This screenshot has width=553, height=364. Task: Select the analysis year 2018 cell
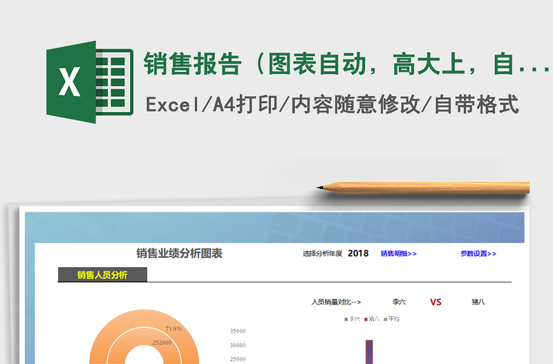[358, 253]
